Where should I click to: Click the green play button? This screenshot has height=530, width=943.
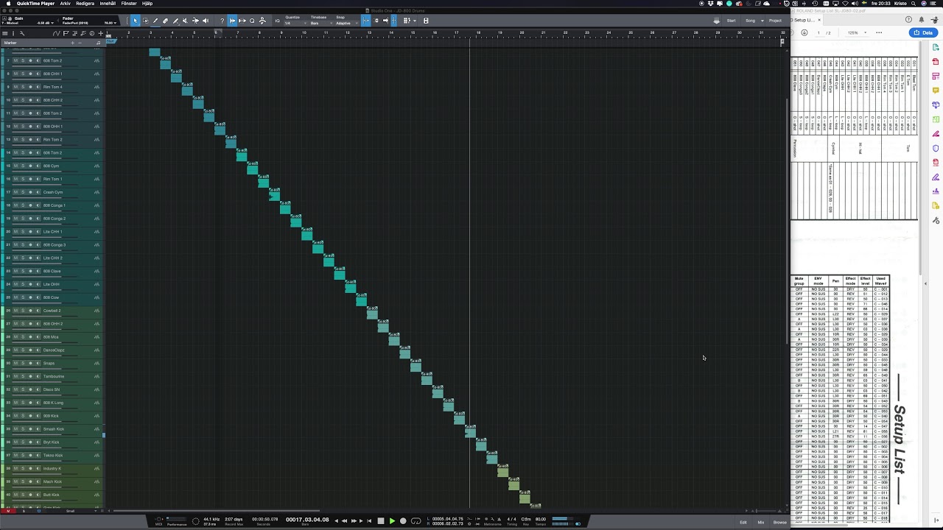tap(392, 520)
